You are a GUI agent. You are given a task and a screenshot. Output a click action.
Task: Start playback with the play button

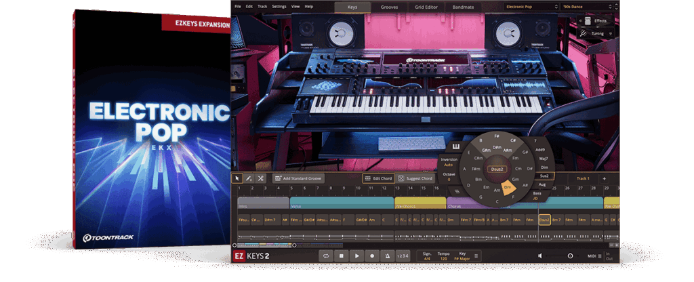tap(356, 256)
